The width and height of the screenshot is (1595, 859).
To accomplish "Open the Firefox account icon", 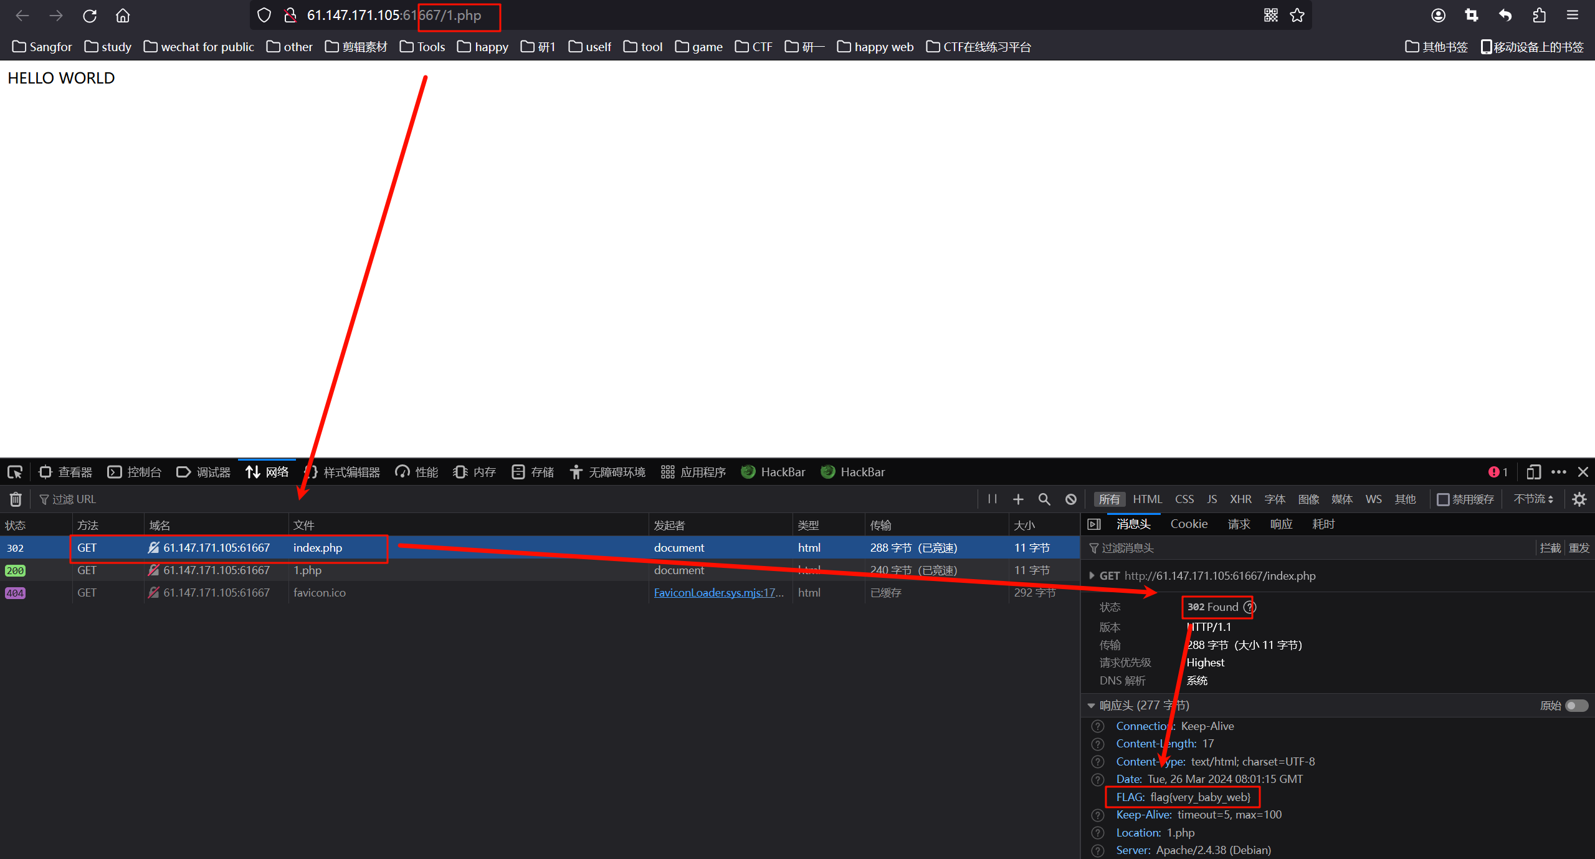I will click(1438, 16).
